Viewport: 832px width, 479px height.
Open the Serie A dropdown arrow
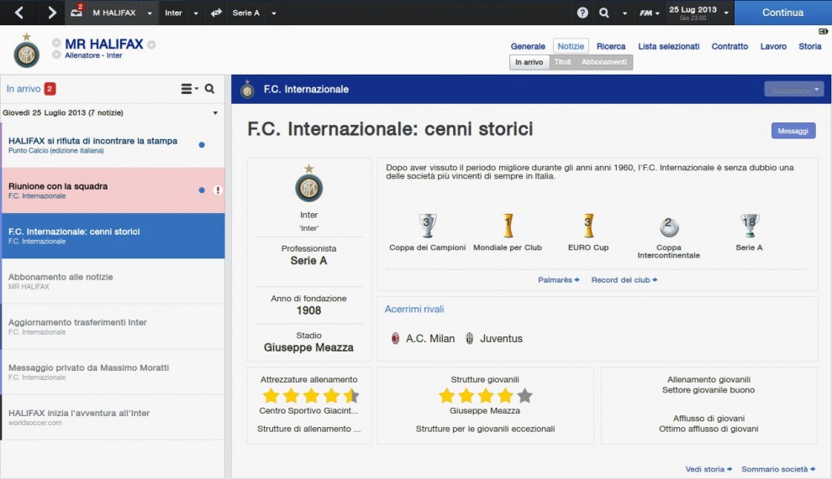click(274, 13)
